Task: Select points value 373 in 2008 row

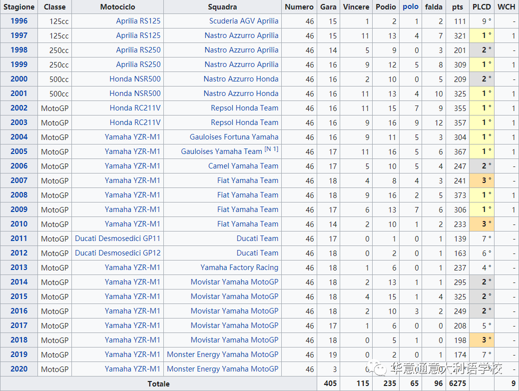Action: [460, 195]
